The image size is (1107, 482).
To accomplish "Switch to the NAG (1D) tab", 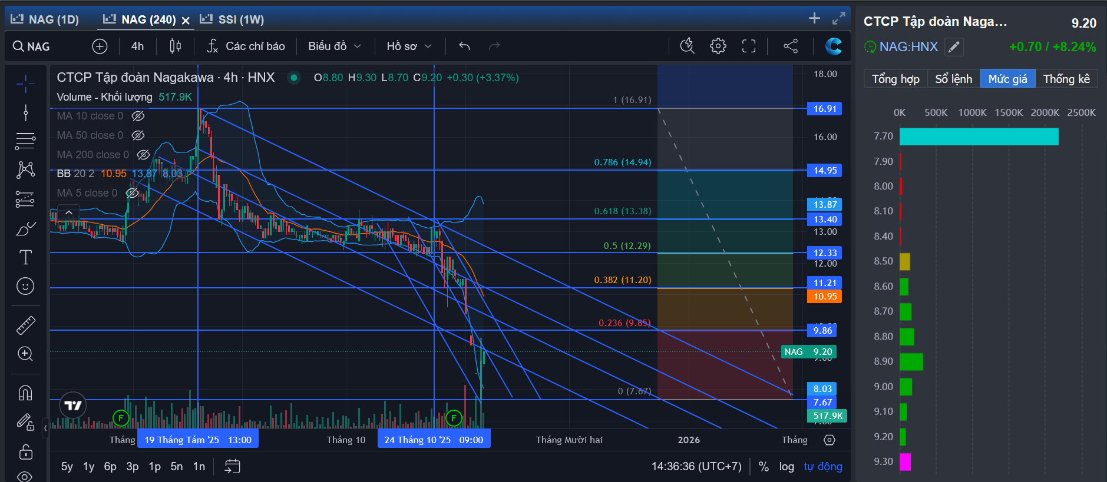I will click(45, 19).
